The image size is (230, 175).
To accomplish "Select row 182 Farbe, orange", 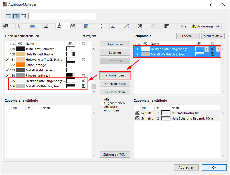I will [x=48, y=65].
